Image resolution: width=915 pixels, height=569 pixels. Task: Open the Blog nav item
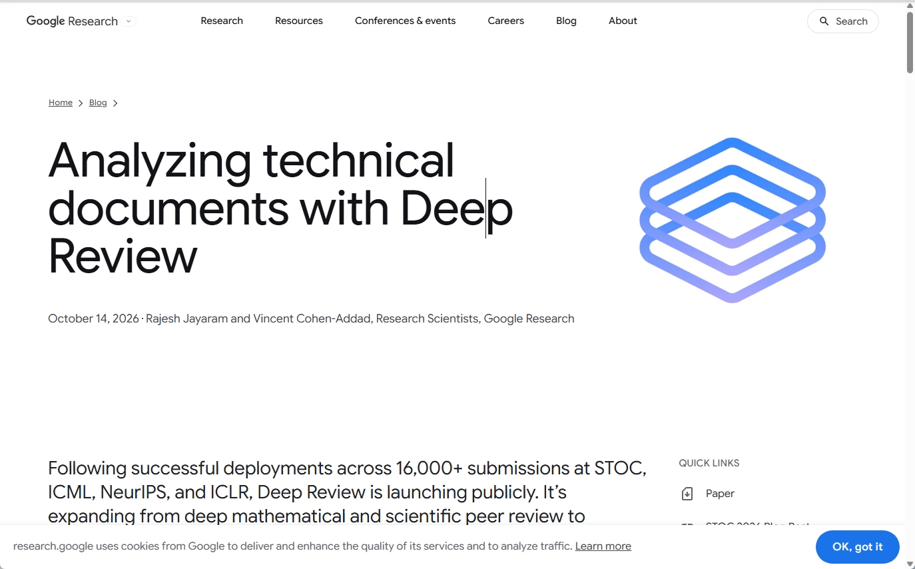(566, 21)
